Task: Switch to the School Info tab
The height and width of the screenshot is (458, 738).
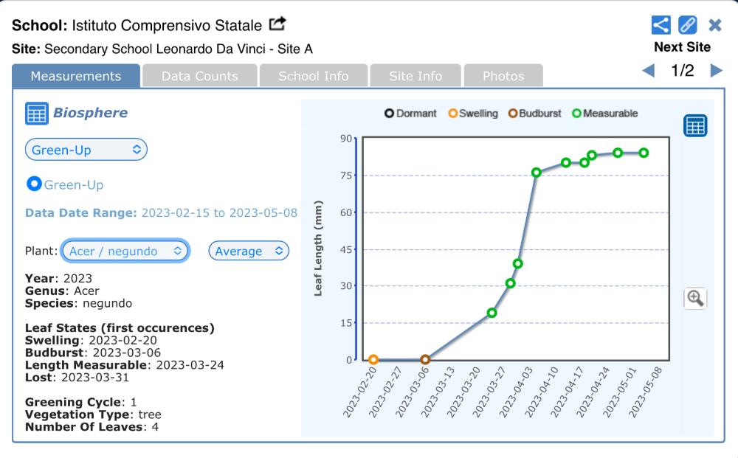Action: pyautogui.click(x=313, y=76)
